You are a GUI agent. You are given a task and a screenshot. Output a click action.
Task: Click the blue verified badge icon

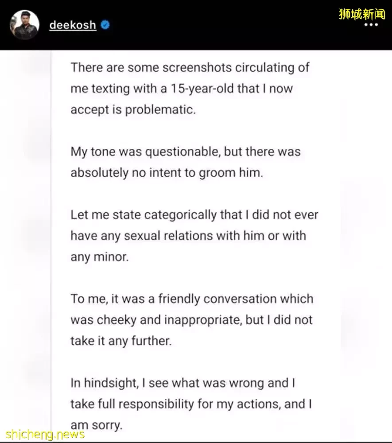(x=105, y=25)
